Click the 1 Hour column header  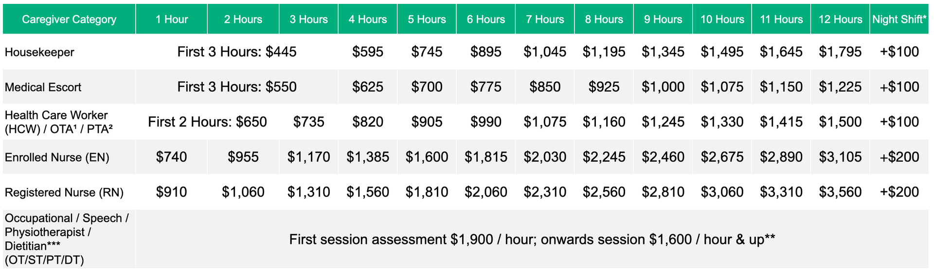pos(171,19)
